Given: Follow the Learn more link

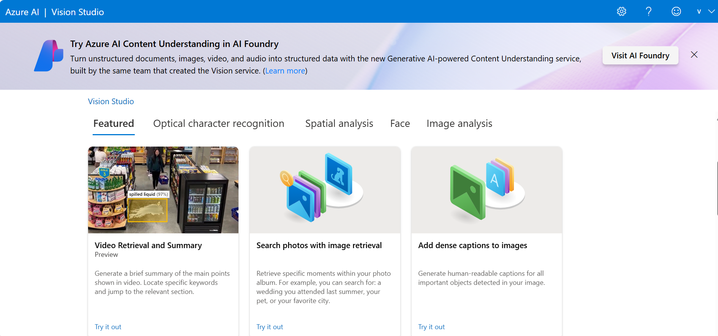Looking at the screenshot, I should (x=285, y=71).
